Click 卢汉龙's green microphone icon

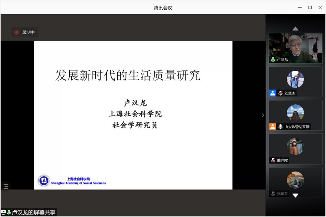click(273, 59)
